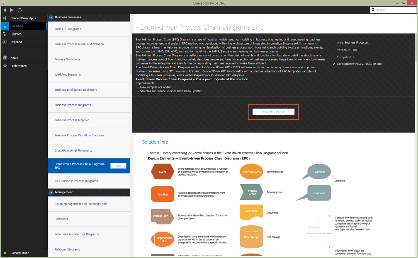
Task: Close the ConceptDraw STORE window
Action: (412, 3)
